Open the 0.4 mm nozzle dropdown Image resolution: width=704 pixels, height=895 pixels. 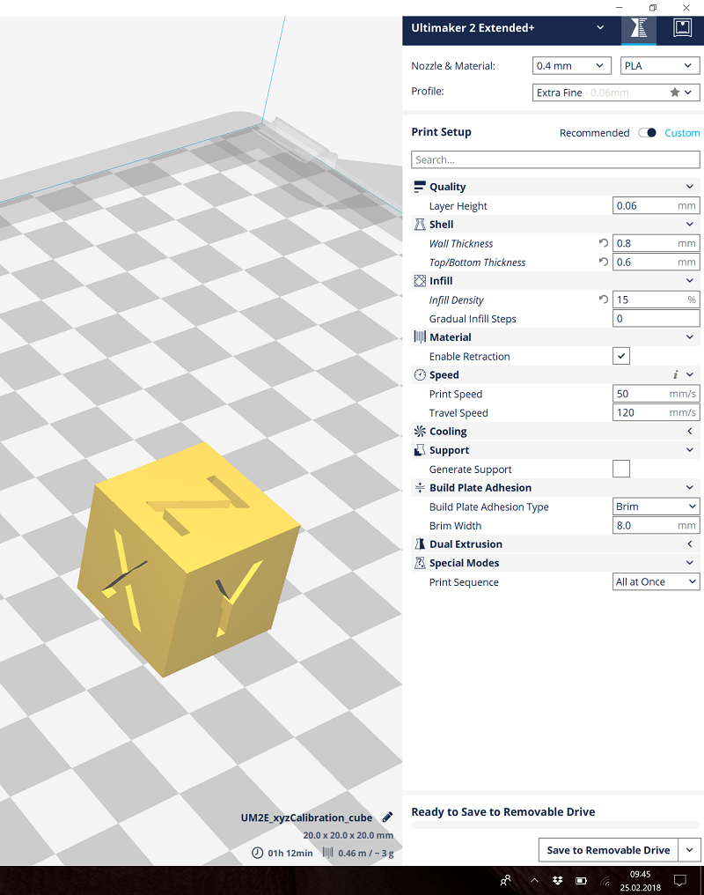pyautogui.click(x=572, y=66)
